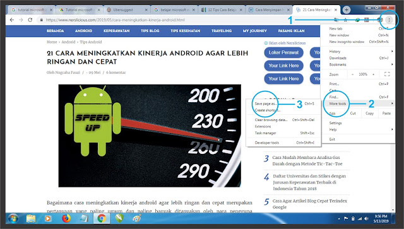404x229 pixels.
Task: Open Task manager from submenu
Action: 284,133
